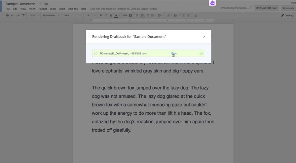Click the undo arrow icon
The height and width of the screenshot is (163, 296).
click(x=13, y=15)
